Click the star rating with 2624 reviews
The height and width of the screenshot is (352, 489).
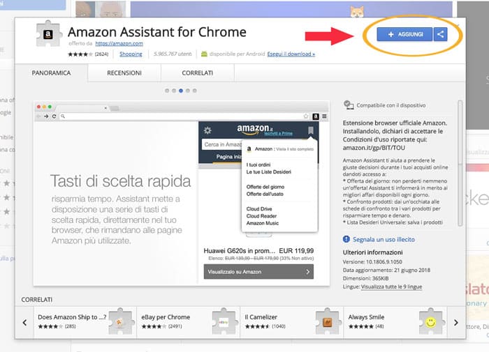pyautogui.click(x=88, y=54)
